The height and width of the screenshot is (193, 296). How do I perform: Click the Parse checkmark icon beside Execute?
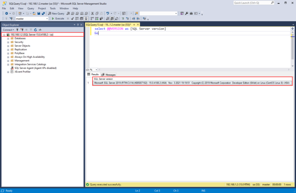[x=72, y=18]
